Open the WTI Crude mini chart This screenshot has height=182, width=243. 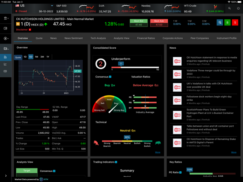click(215, 7)
